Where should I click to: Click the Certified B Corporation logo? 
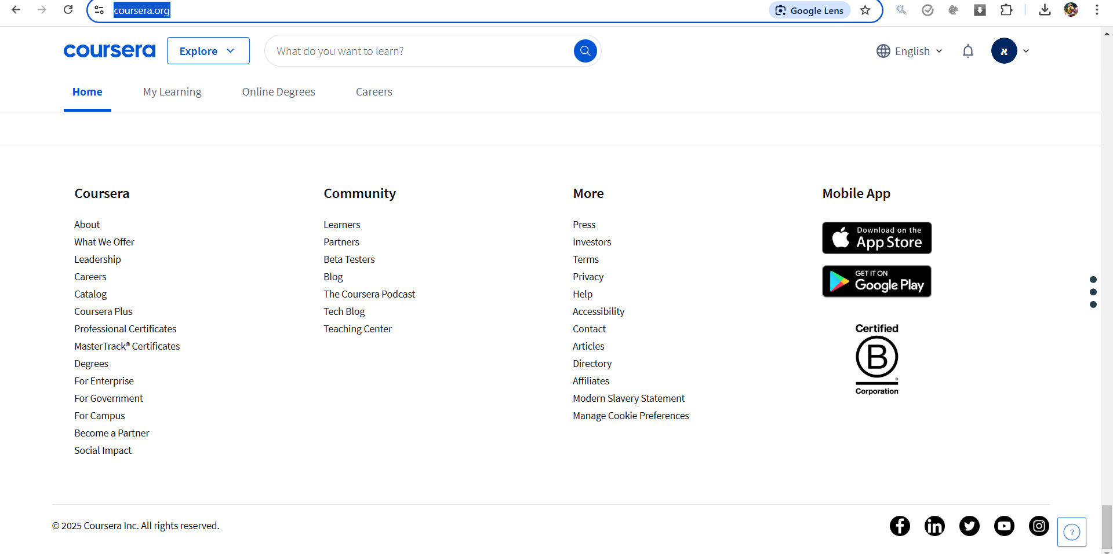pyautogui.click(x=877, y=359)
